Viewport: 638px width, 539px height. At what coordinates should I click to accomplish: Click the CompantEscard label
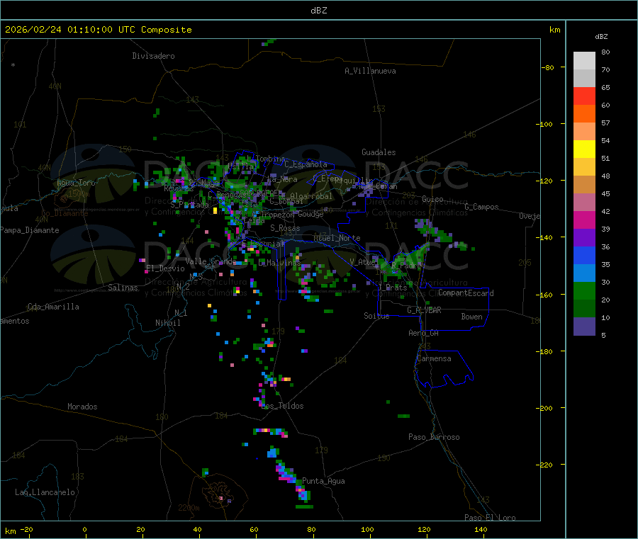[x=466, y=293]
